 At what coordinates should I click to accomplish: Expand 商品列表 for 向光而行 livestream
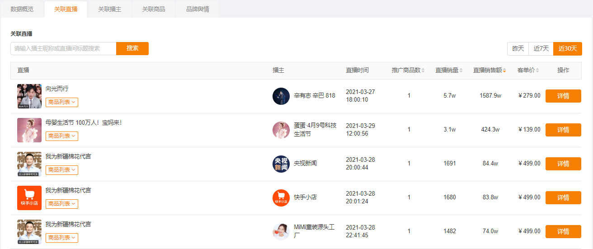pyautogui.click(x=62, y=102)
